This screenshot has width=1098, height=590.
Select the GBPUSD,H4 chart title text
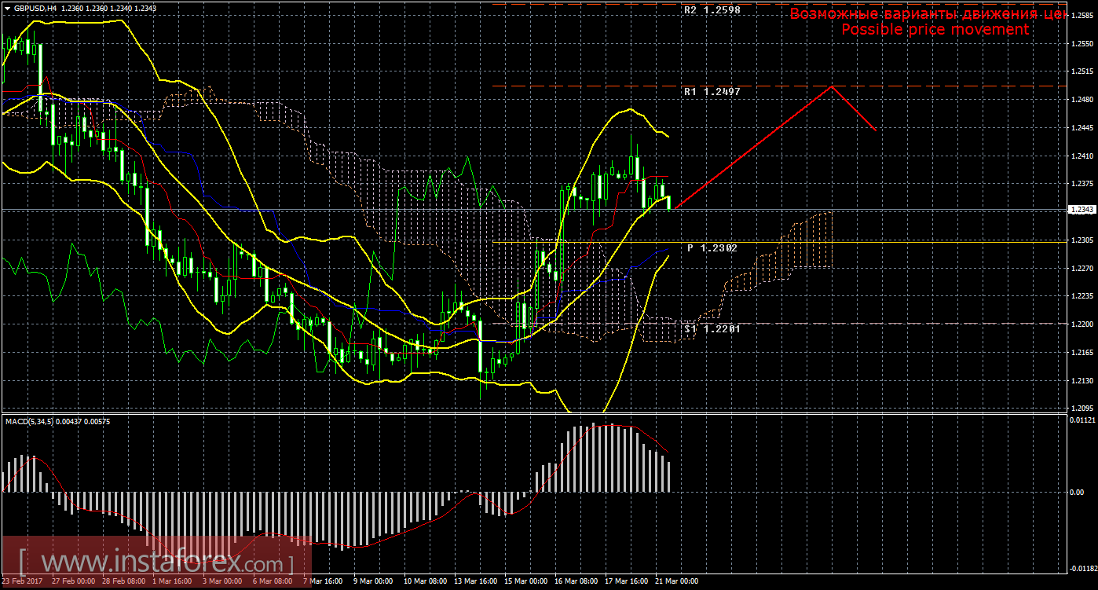pyautogui.click(x=35, y=8)
